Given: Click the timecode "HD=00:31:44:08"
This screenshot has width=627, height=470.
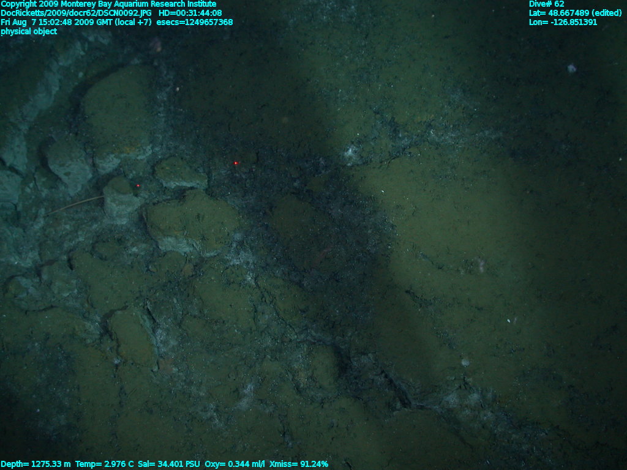Looking at the screenshot, I should pos(190,13).
